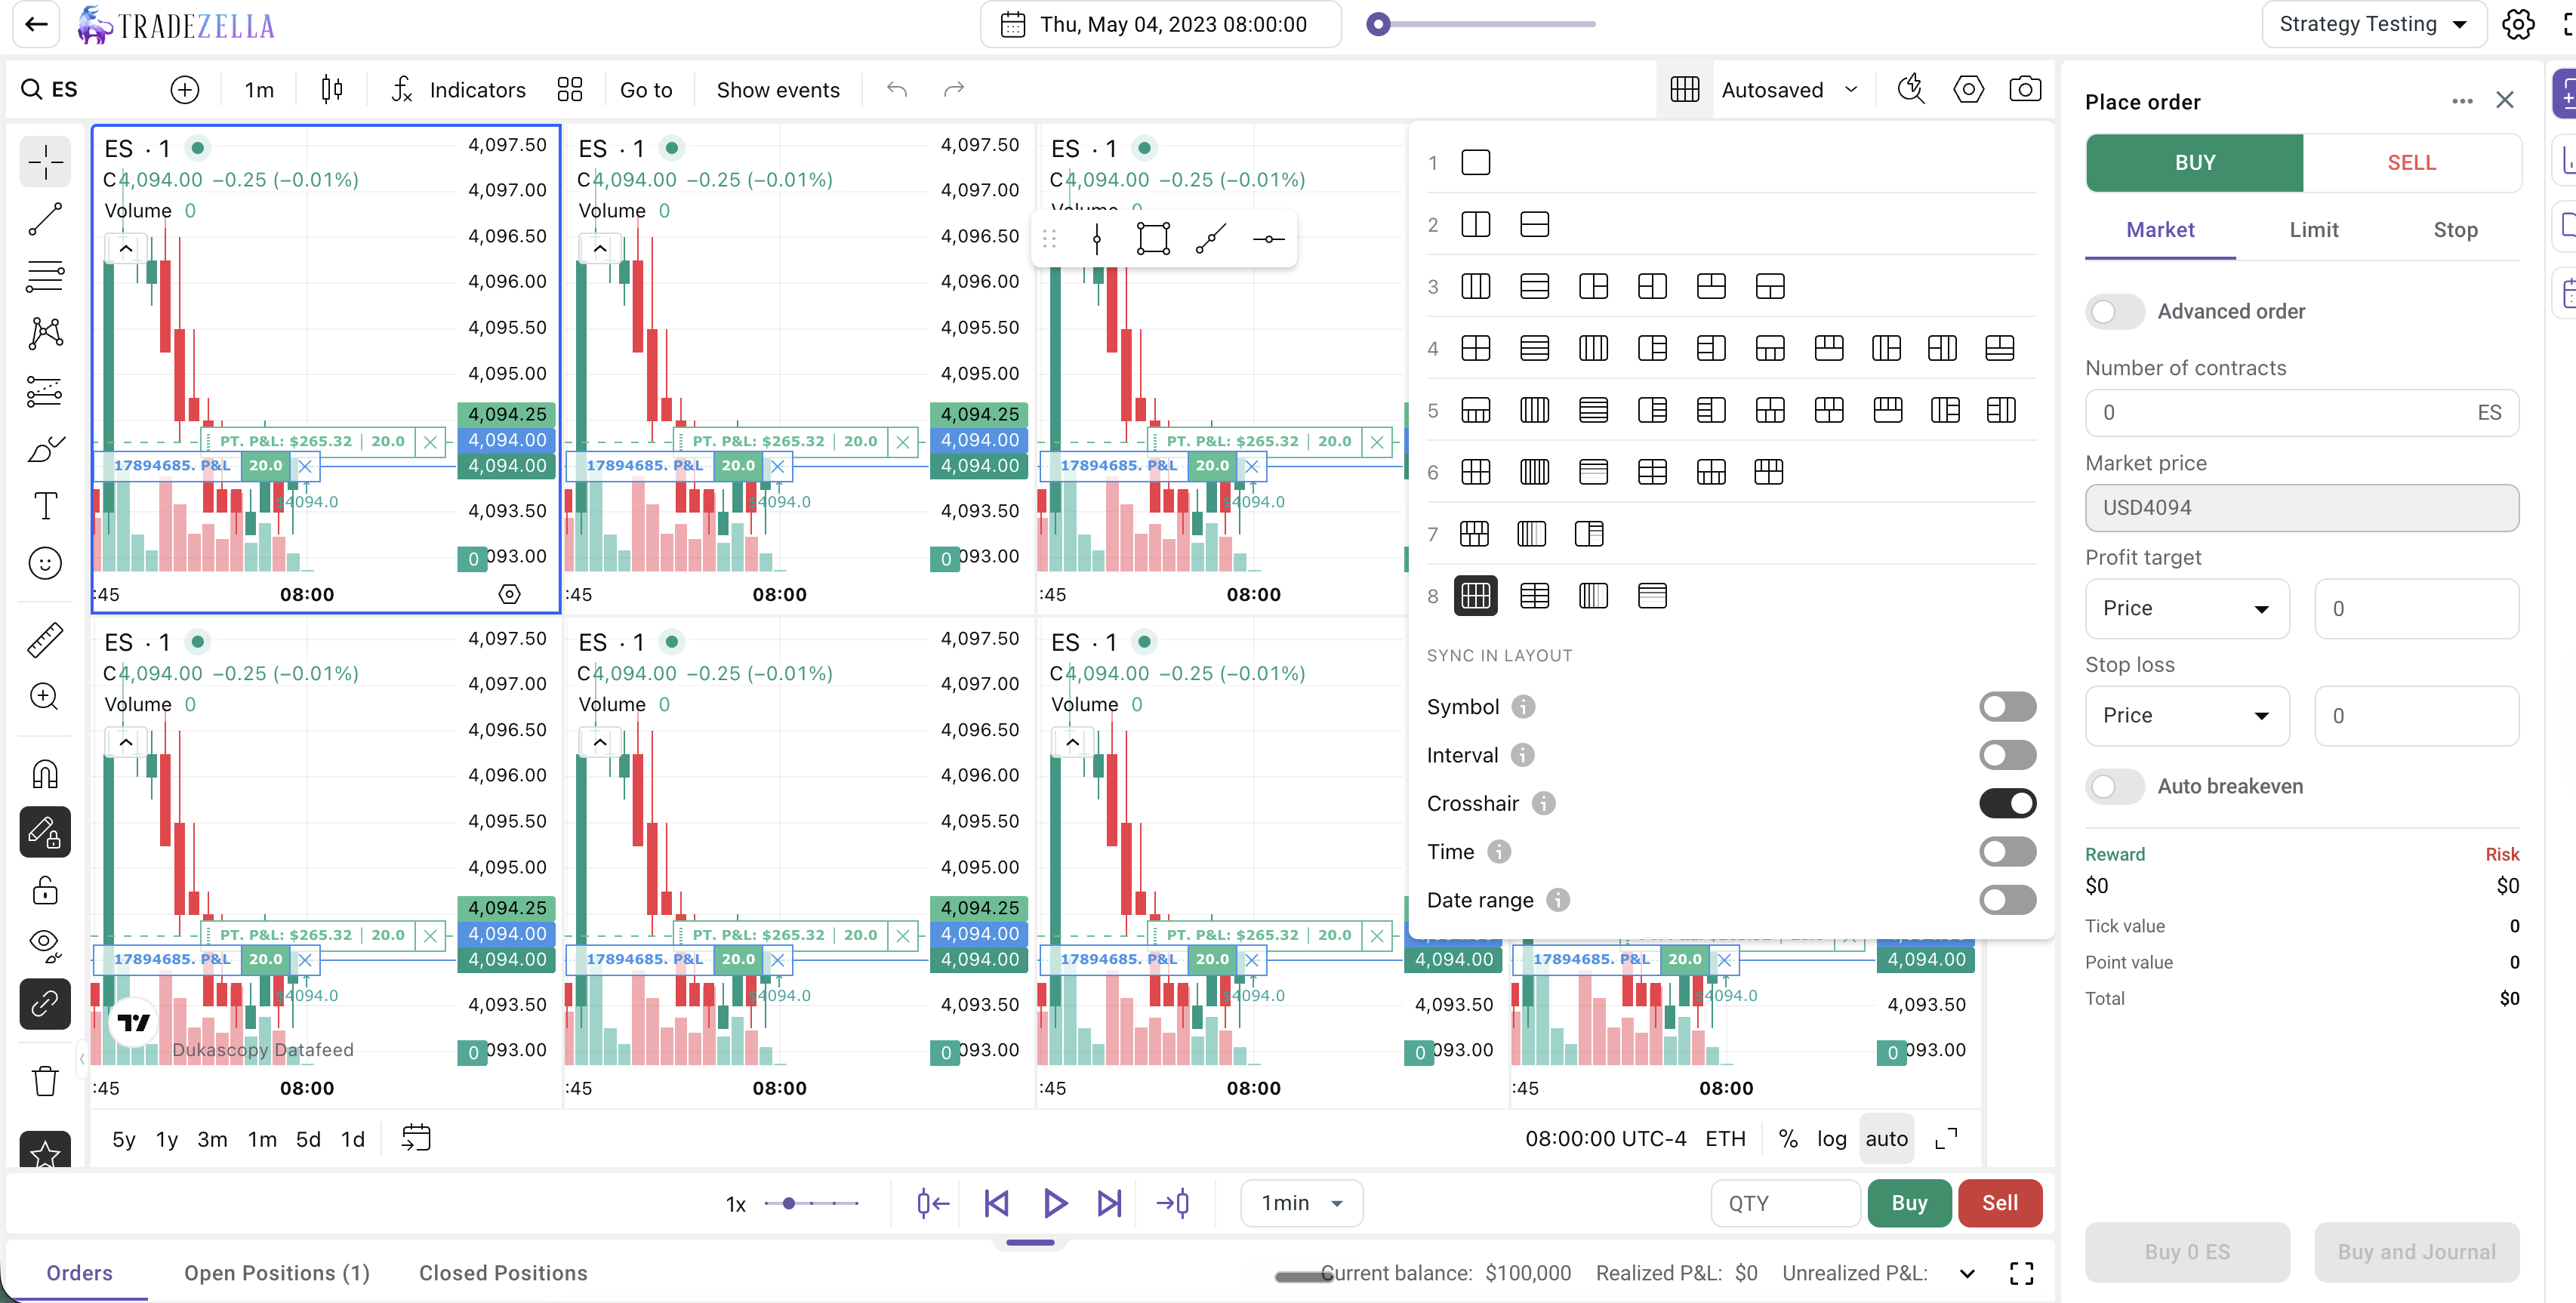This screenshot has height=1303, width=2576.
Task: Expand the Strategy Testing dropdown
Action: click(2374, 24)
